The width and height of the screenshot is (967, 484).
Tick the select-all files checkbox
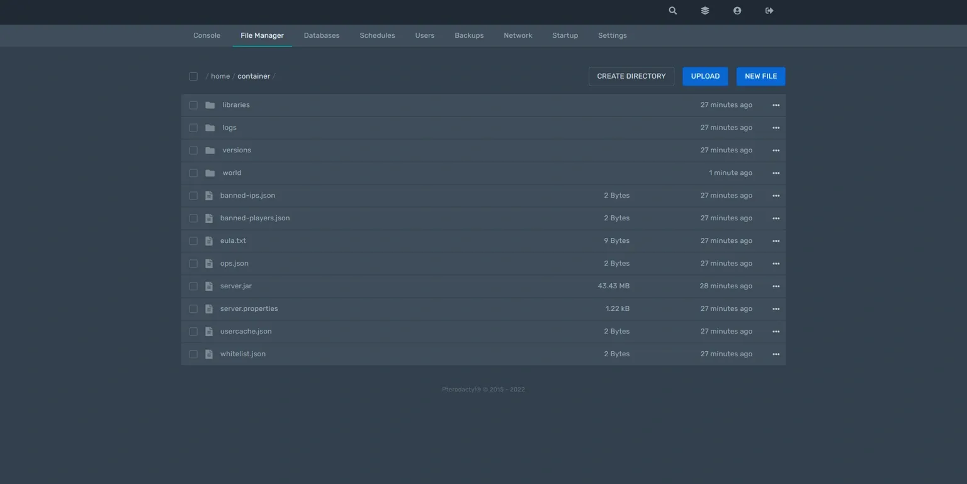193,76
